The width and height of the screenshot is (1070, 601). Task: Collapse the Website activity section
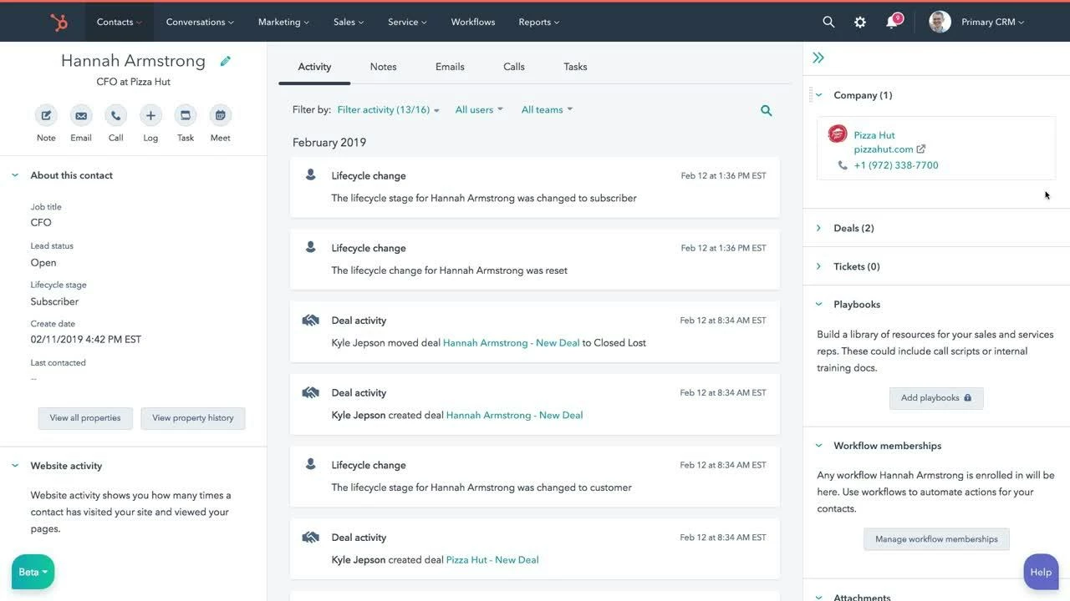[15, 466]
